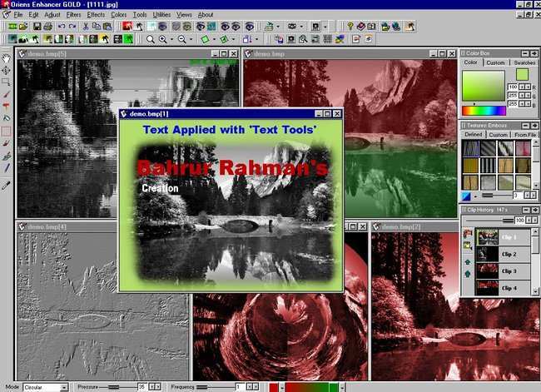Open the Filters menu
The width and height of the screenshot is (541, 392).
point(73,14)
